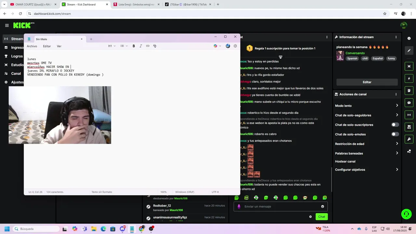Switch to the Stream - Kick Dashboard tab
The width and height of the screenshot is (416, 234).
tap(84, 4)
